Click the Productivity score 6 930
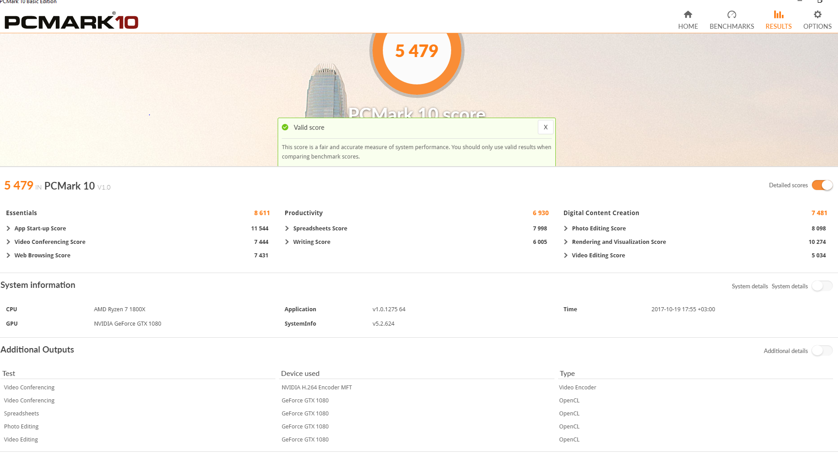838x459 pixels. 541,213
